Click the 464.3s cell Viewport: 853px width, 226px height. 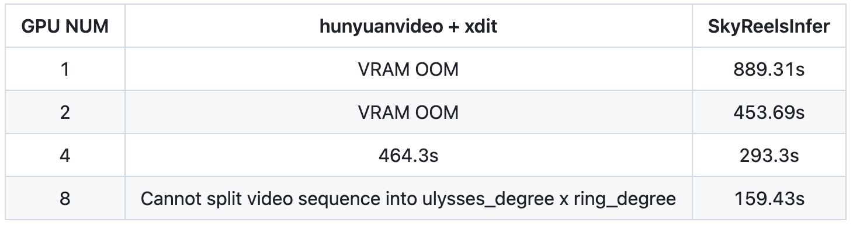coord(408,156)
